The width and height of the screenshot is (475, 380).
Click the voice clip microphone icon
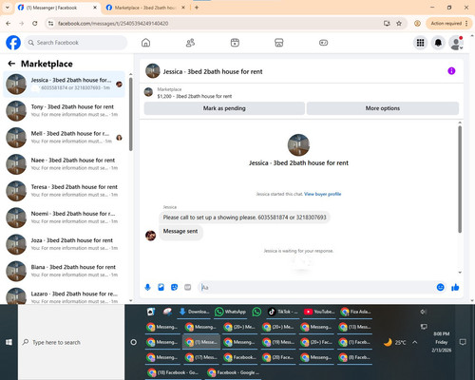[147, 287]
